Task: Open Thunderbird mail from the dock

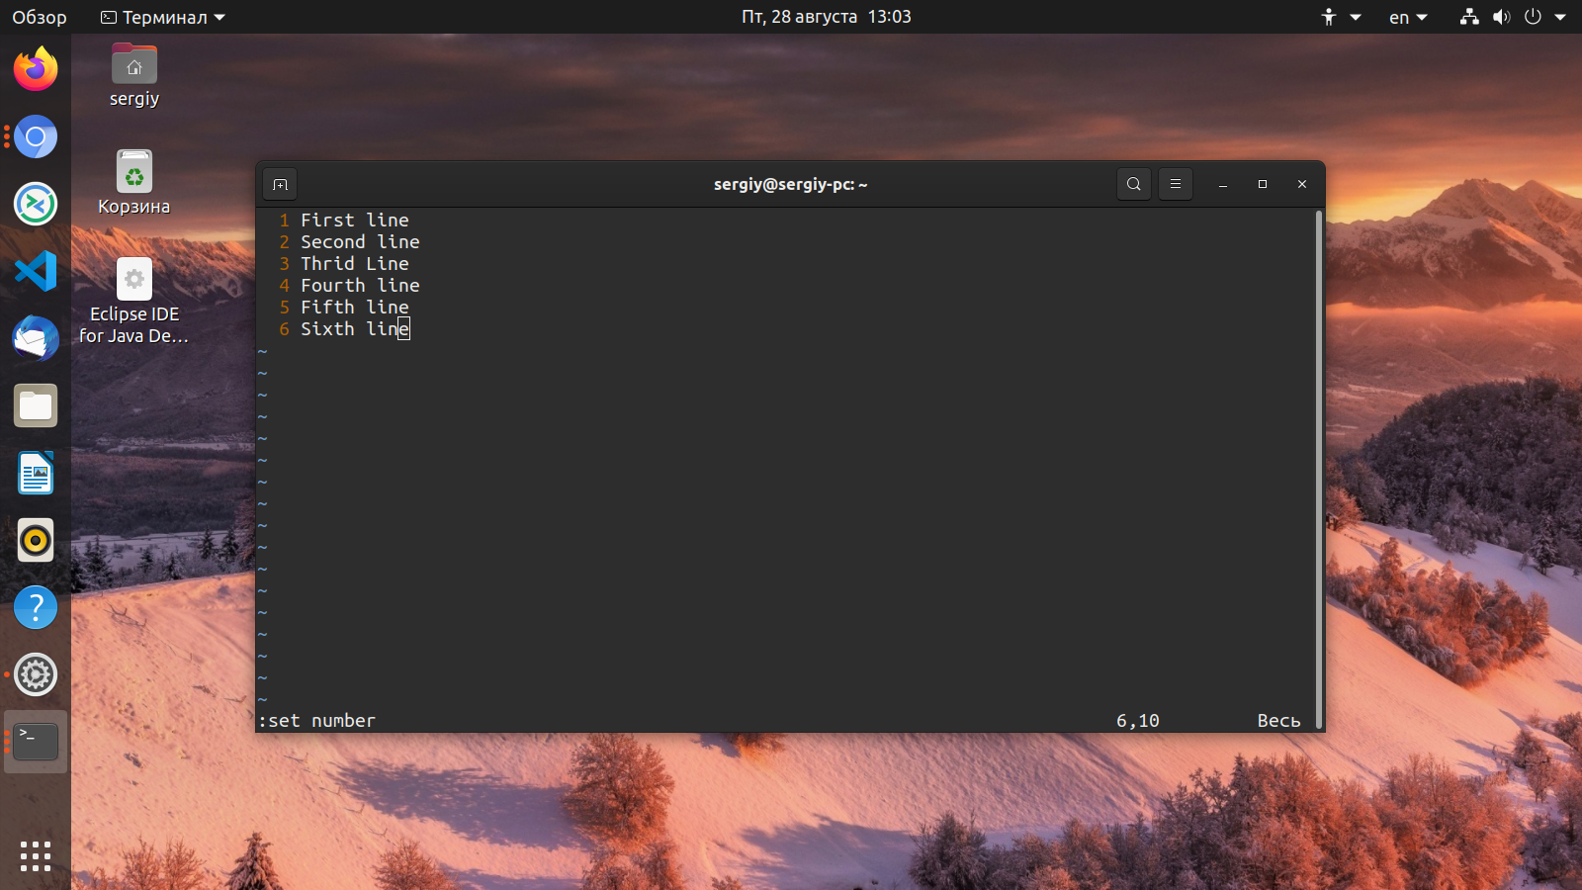Action: coord(36,338)
